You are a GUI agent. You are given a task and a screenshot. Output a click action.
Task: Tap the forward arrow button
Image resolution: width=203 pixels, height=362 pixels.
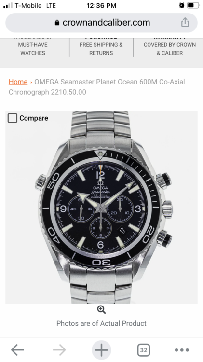(59, 350)
